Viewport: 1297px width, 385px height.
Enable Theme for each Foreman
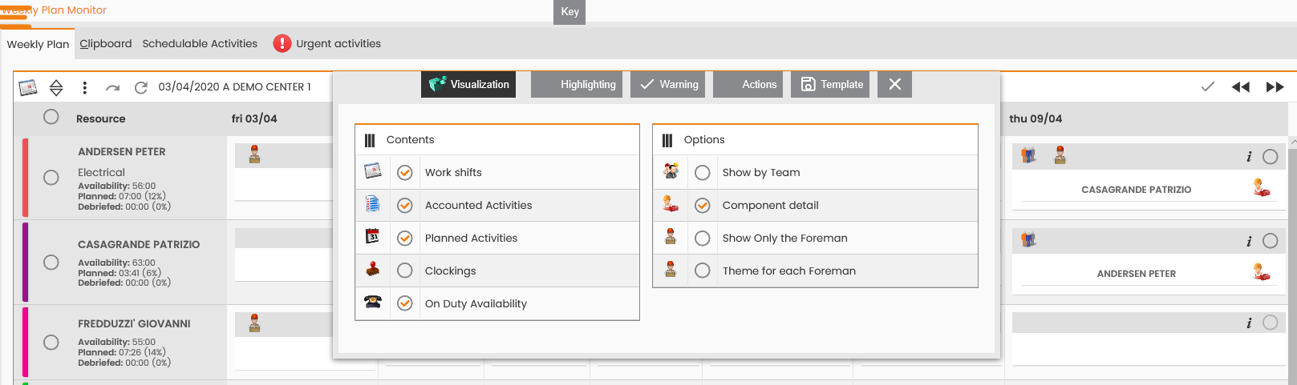point(703,271)
